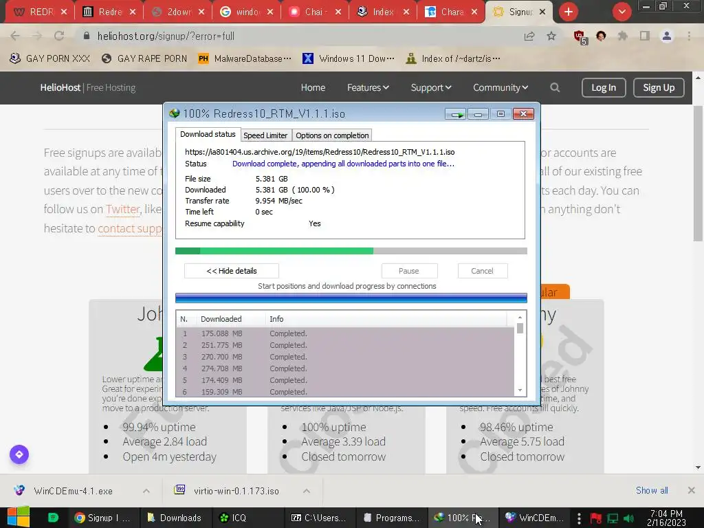Go back in browser history
This screenshot has height=528, width=704.
[15, 36]
